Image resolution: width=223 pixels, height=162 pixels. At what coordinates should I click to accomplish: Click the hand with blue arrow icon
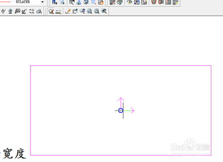[x=75, y=11]
